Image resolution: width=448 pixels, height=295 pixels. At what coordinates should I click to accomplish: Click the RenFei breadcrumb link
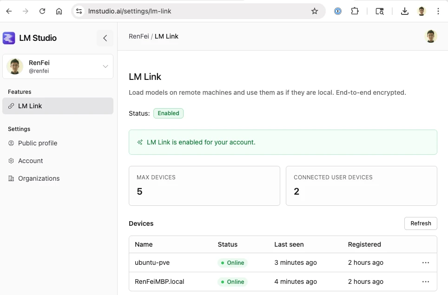[138, 36]
